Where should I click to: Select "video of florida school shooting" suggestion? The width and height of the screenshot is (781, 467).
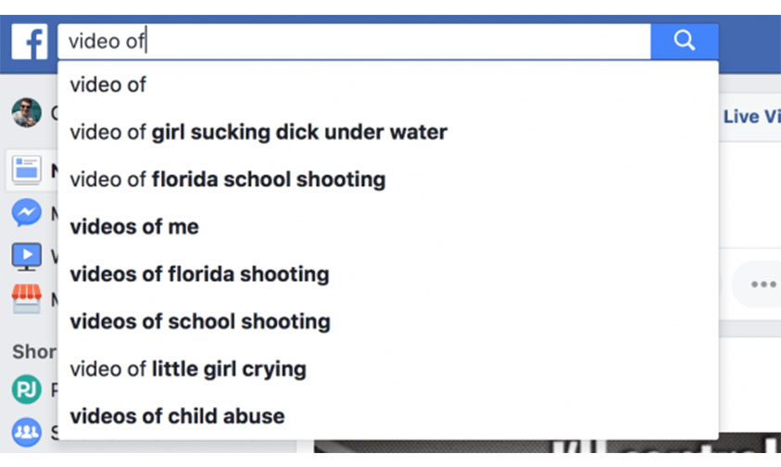pos(228,179)
